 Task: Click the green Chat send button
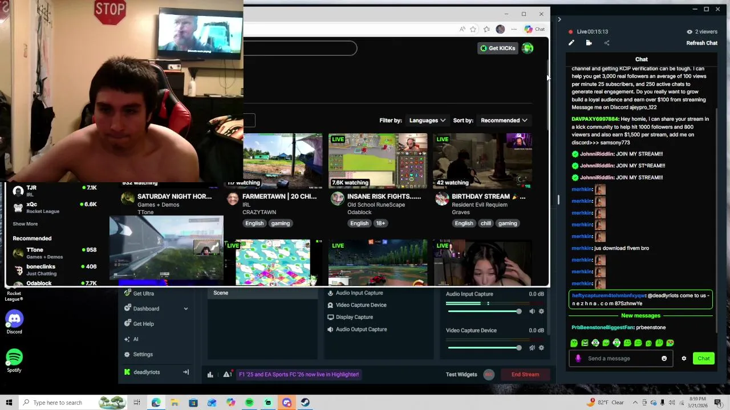[703, 359]
